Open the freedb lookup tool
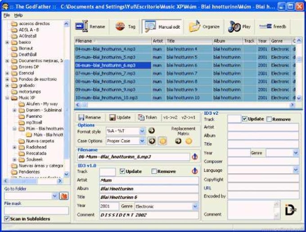Image resolution: width=306 pixels, height=232 pixels. (272, 27)
